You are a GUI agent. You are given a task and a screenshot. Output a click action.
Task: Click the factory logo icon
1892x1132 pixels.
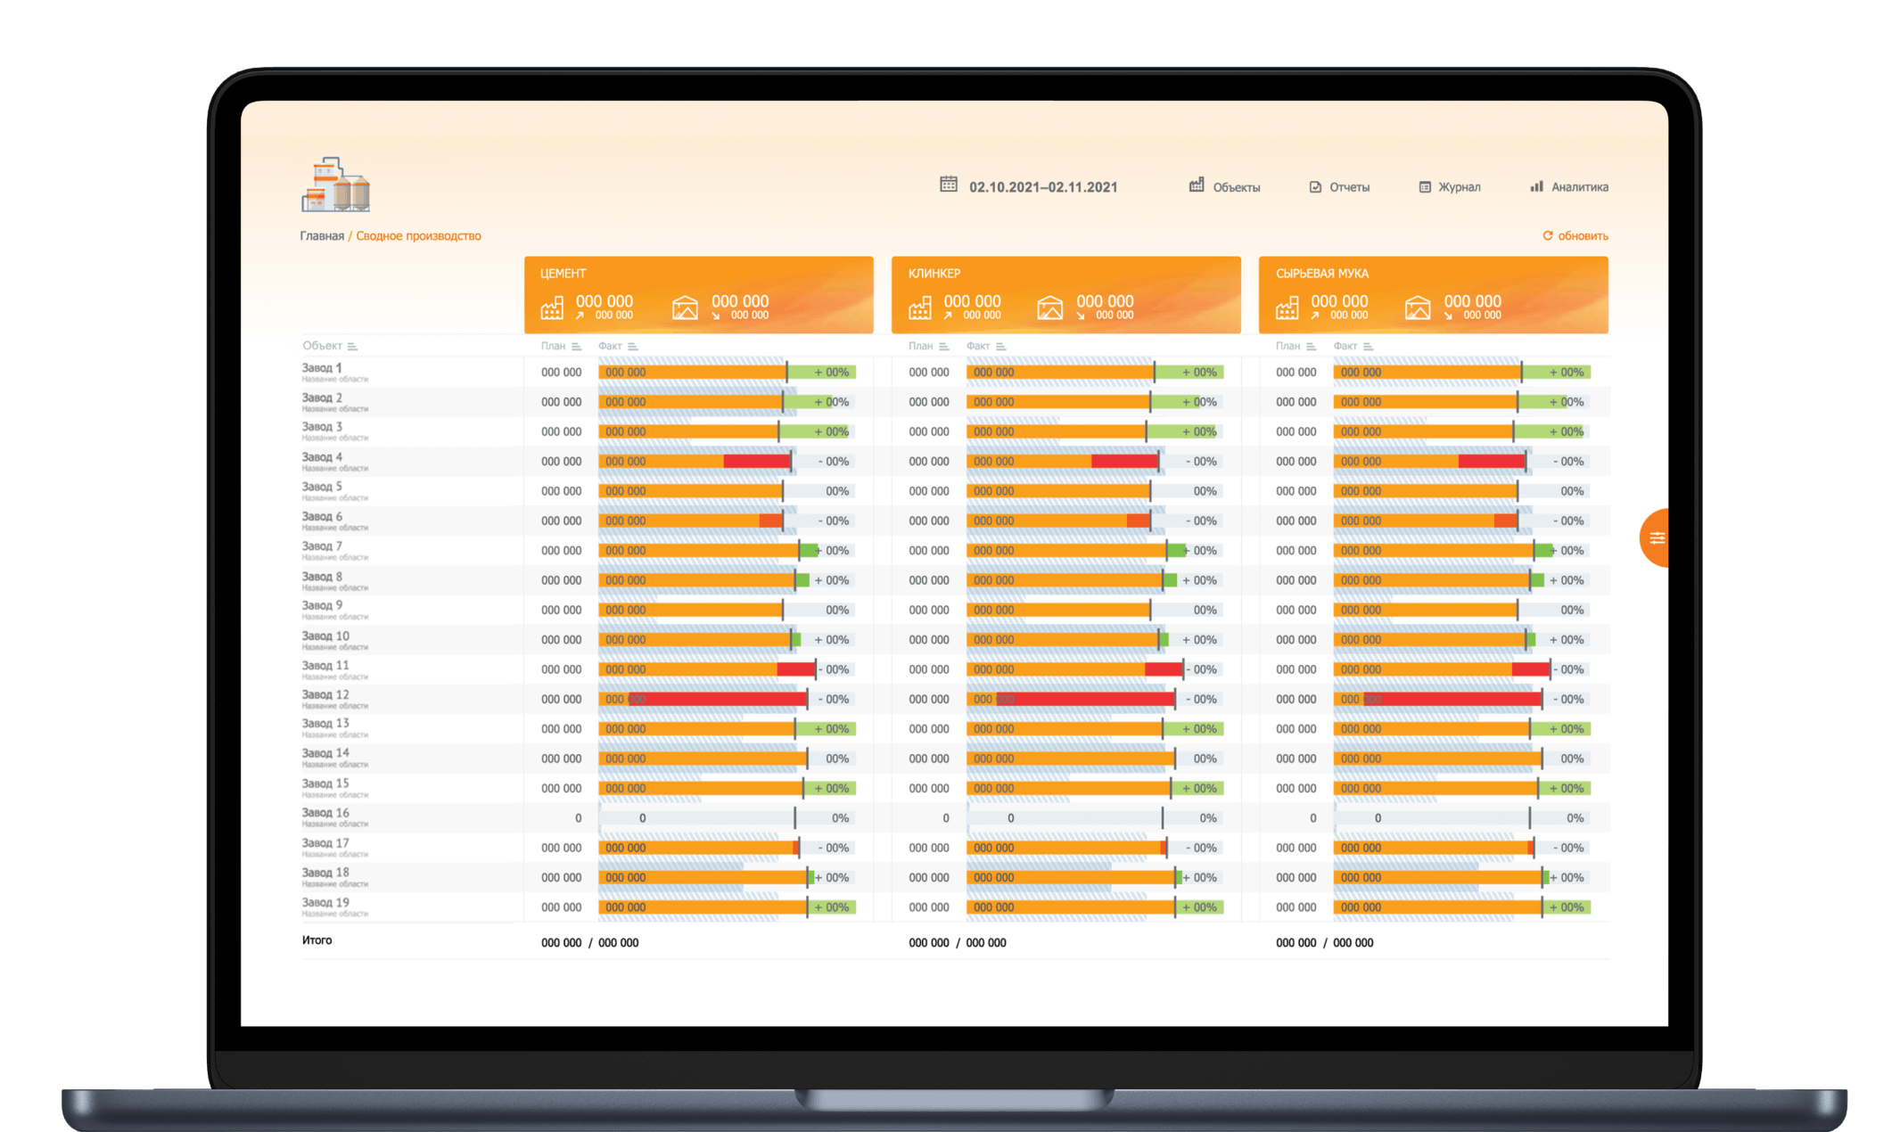(335, 185)
